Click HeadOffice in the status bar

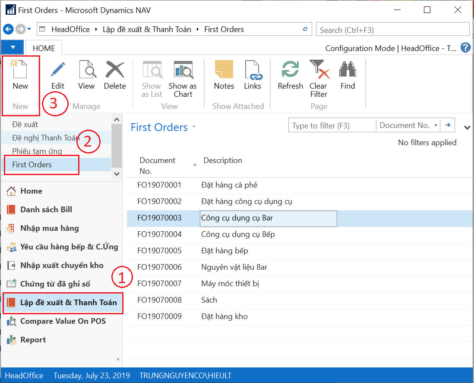coord(24,375)
